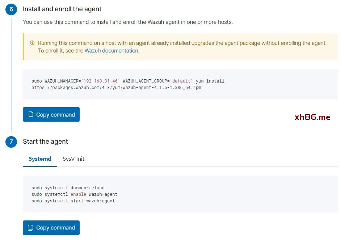Click the copy icon in the Start the agent section
This screenshot has width=341, height=240.
(x=31, y=228)
